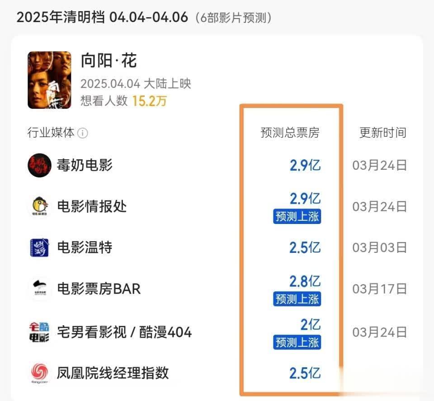Select the 电影温特 blue logo icon
Viewport: 434px width, 401px height.
39,247
